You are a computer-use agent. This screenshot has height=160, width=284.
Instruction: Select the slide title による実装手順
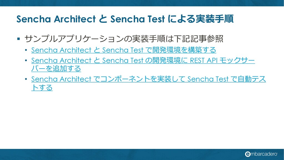click(x=201, y=19)
